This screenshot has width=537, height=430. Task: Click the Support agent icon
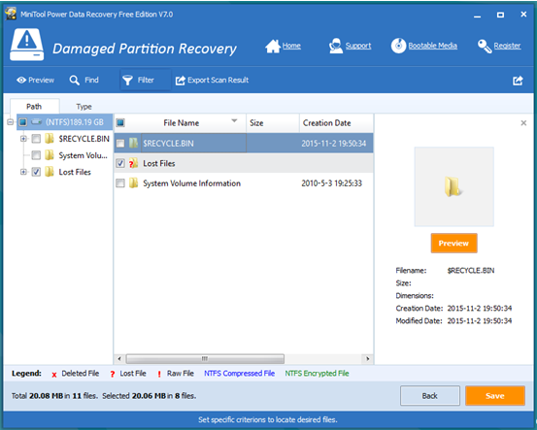335,46
